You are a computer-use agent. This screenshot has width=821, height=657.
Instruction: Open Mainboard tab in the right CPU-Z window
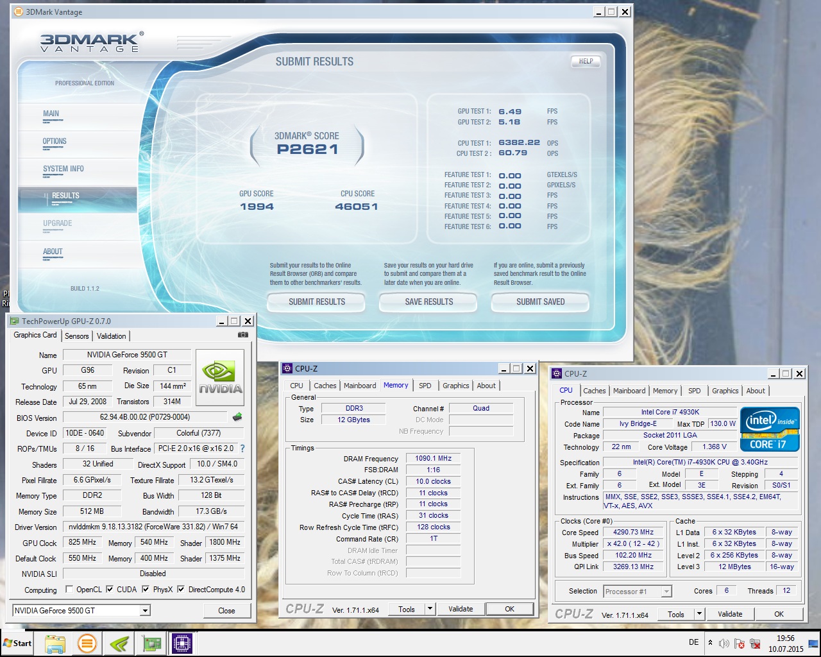pyautogui.click(x=629, y=391)
